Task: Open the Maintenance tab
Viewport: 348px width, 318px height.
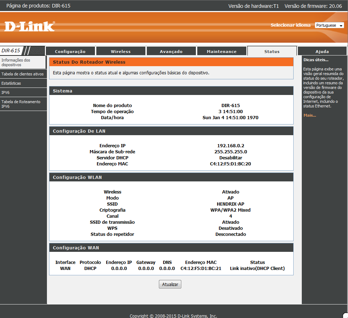Action: tap(222, 51)
